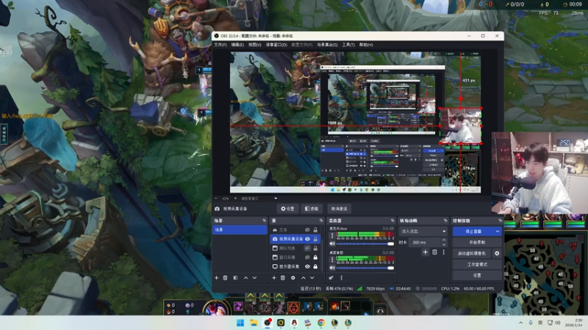The height and width of the screenshot is (330, 588).
Task: Open scene filters icon in scenes toolbar
Action: tap(235, 278)
